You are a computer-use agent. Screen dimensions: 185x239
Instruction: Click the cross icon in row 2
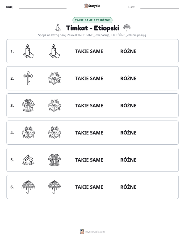pyautogui.click(x=28, y=78)
